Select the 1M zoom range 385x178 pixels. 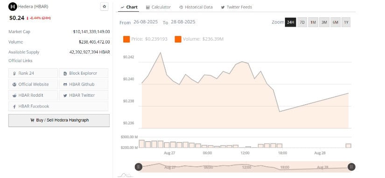313,22
